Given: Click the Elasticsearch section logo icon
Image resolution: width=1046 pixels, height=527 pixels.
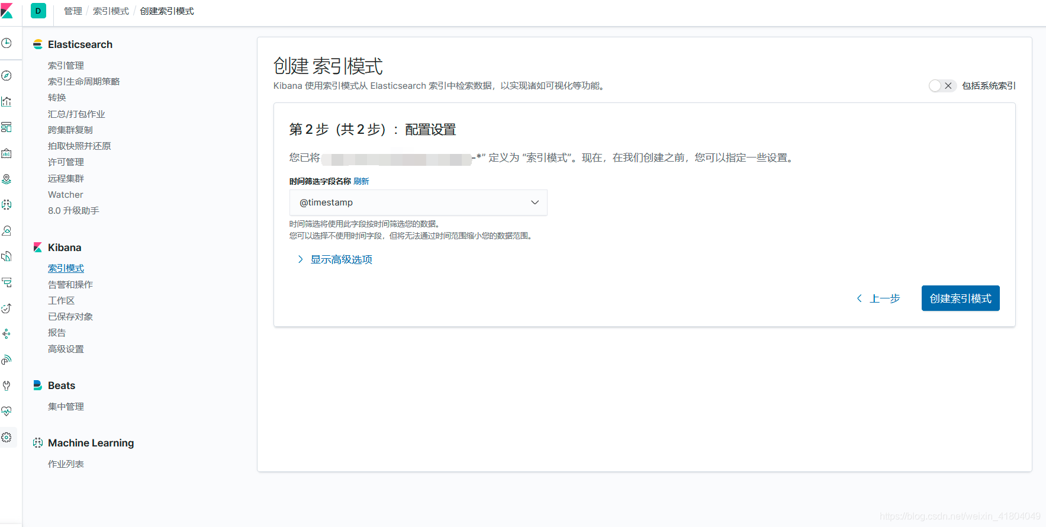Looking at the screenshot, I should 38,44.
